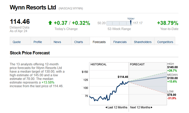The height and width of the screenshot is (113, 189).
Task: Click the LOW $78.00 forecast value
Action: (172, 95)
